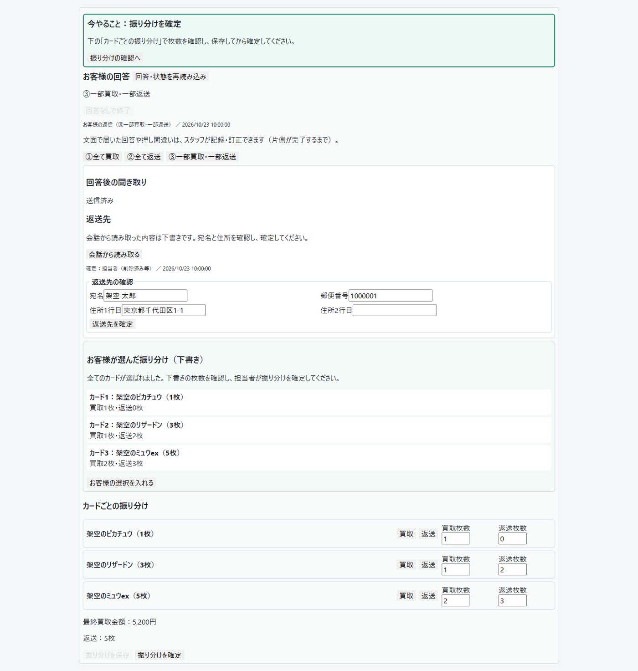Click draft row カード3：架空のミュウex（5枚）
The width and height of the screenshot is (638, 671).
[319, 458]
